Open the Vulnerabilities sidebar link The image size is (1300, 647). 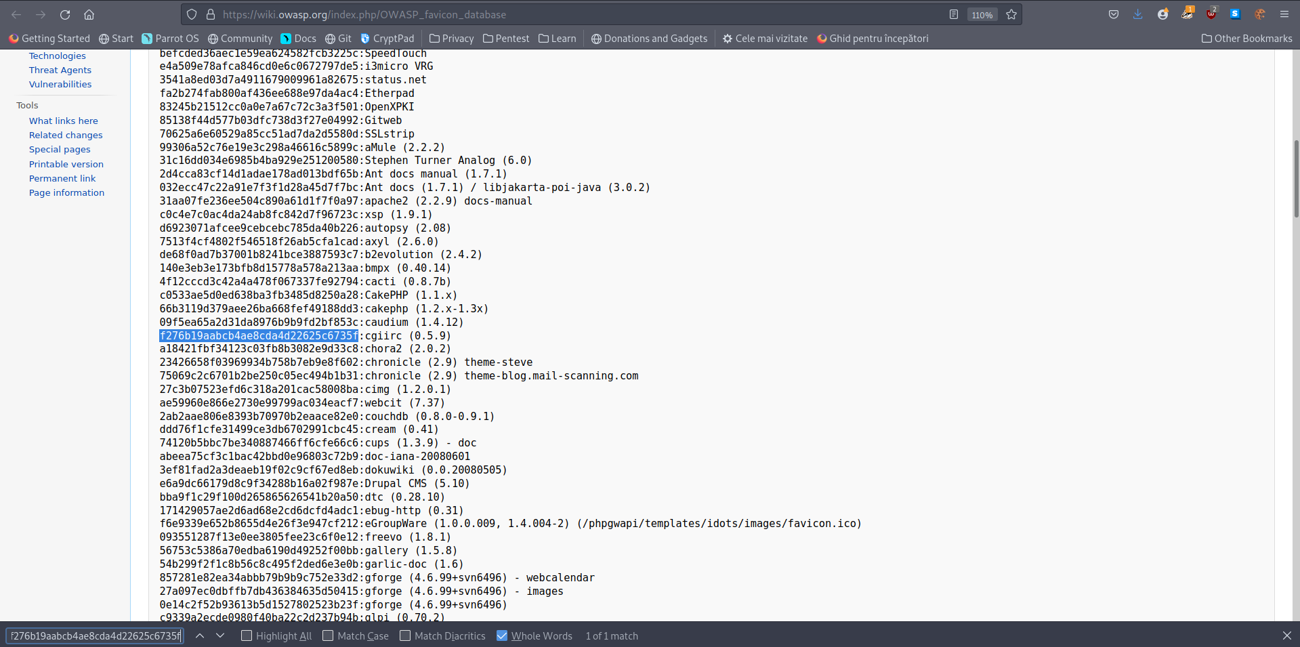click(60, 84)
